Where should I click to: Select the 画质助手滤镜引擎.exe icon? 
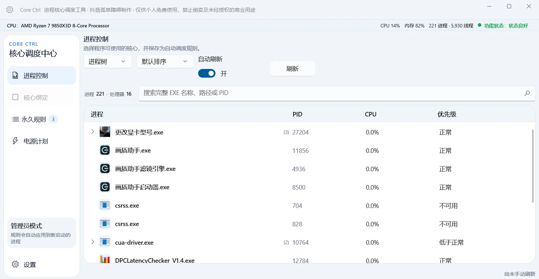(105, 169)
